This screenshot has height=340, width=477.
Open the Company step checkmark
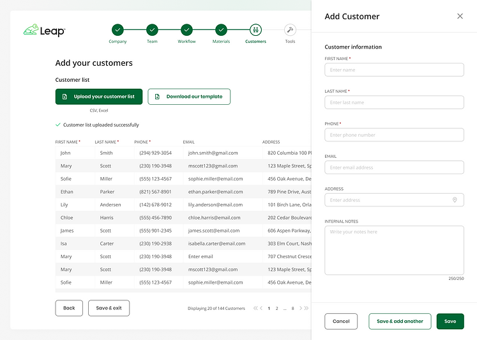click(117, 30)
